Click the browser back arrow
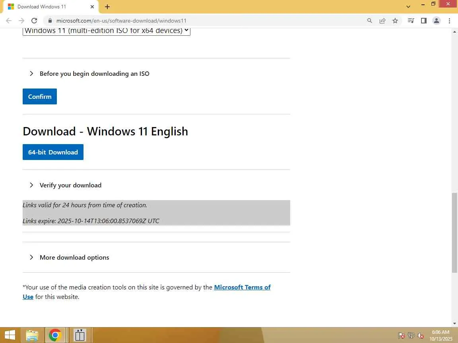The image size is (458, 343). click(9, 21)
